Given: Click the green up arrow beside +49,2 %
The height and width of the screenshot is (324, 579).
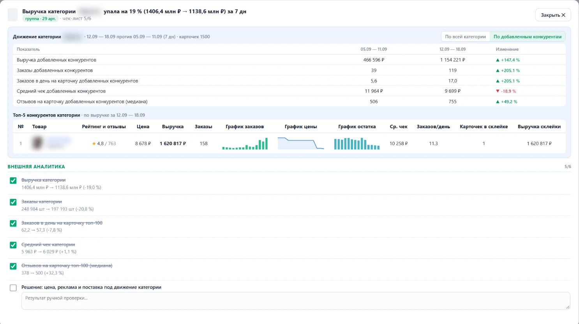Looking at the screenshot, I should point(498,102).
